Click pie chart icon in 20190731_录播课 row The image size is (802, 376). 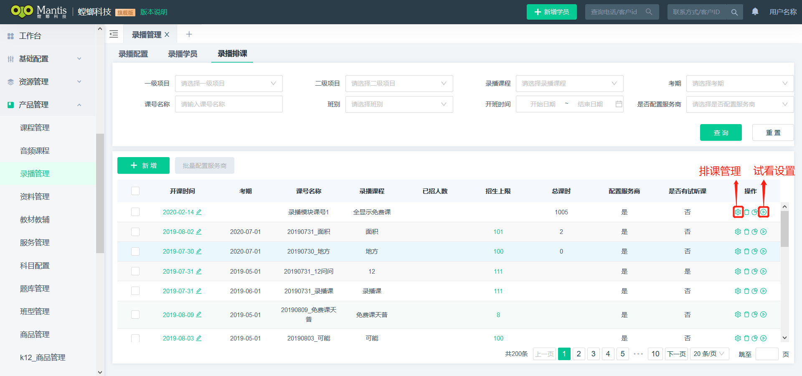point(754,291)
